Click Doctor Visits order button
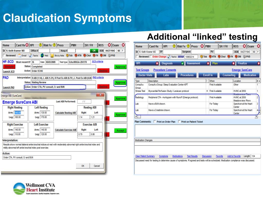This screenshot has width=263, height=197. click(x=145, y=75)
